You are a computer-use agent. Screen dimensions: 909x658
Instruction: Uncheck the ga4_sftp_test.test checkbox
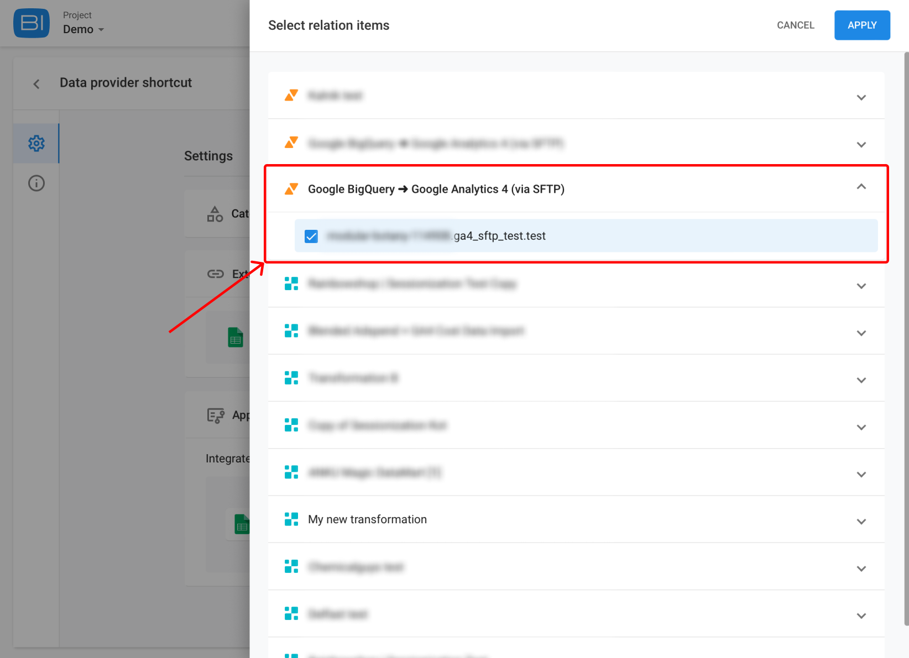tap(311, 236)
